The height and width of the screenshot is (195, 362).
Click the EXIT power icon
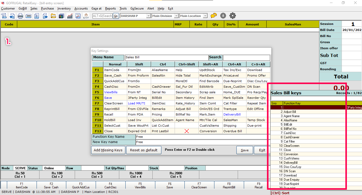(x=86, y=16)
